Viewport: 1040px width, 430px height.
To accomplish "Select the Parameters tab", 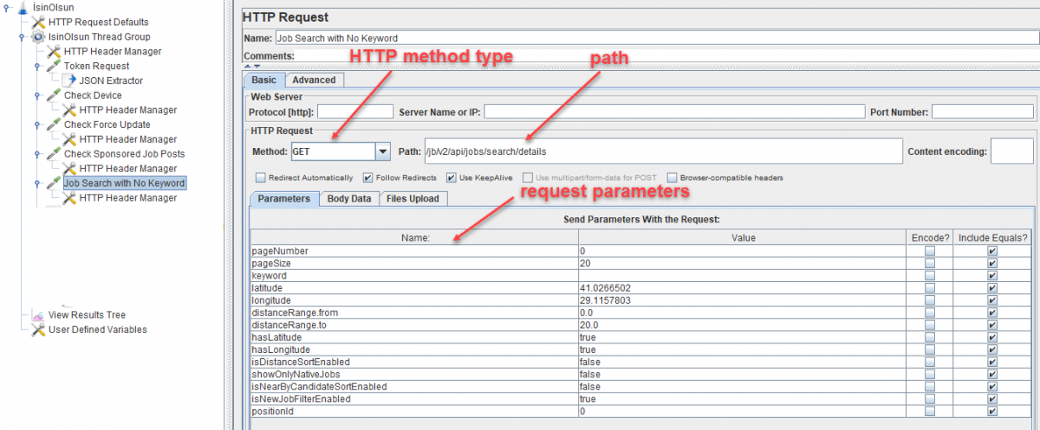I will click(284, 198).
